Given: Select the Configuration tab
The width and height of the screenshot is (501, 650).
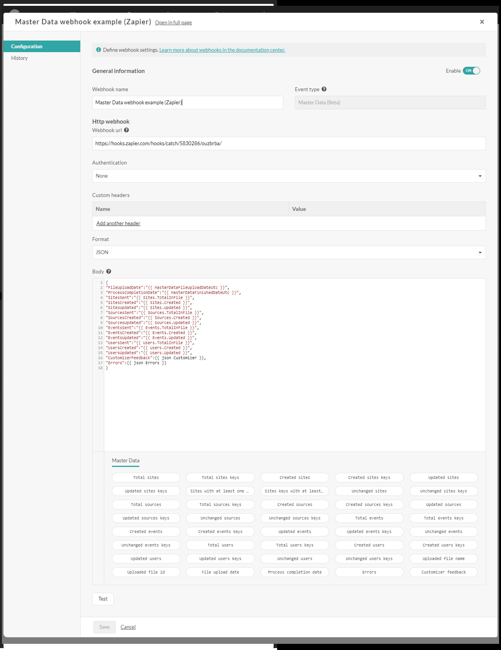Looking at the screenshot, I should point(27,46).
